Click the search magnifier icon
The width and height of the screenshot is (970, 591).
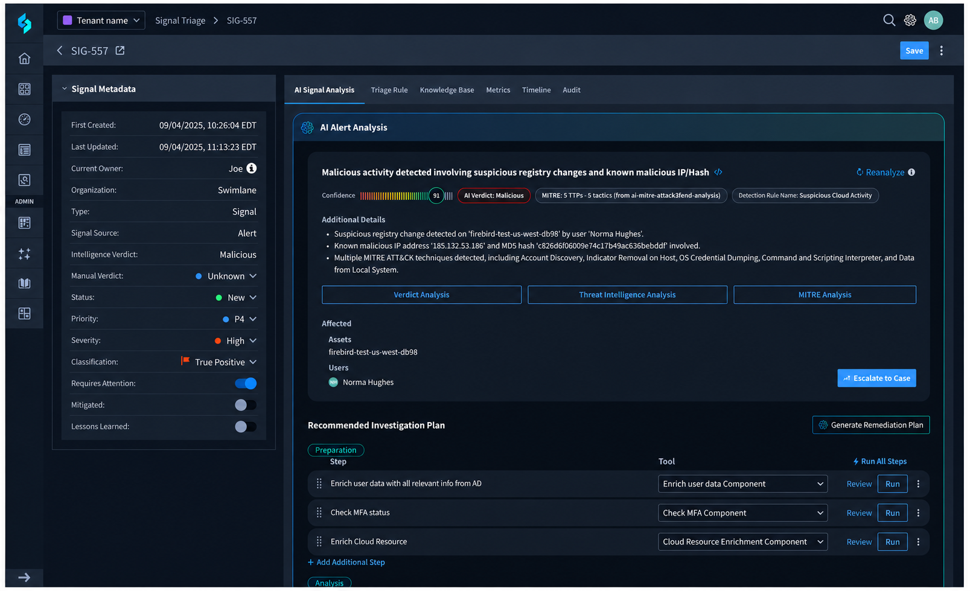coord(889,20)
